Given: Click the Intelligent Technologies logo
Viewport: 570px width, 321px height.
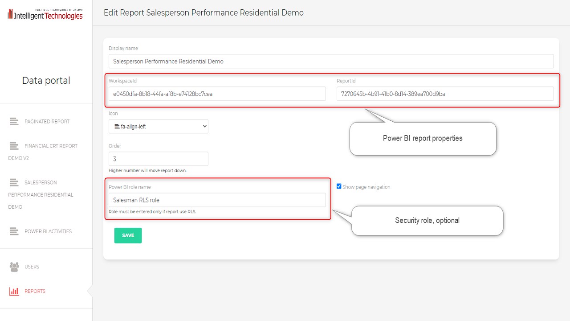Looking at the screenshot, I should 45,15.
